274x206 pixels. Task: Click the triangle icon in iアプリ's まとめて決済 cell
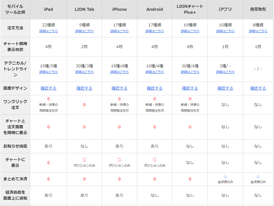click(x=226, y=176)
